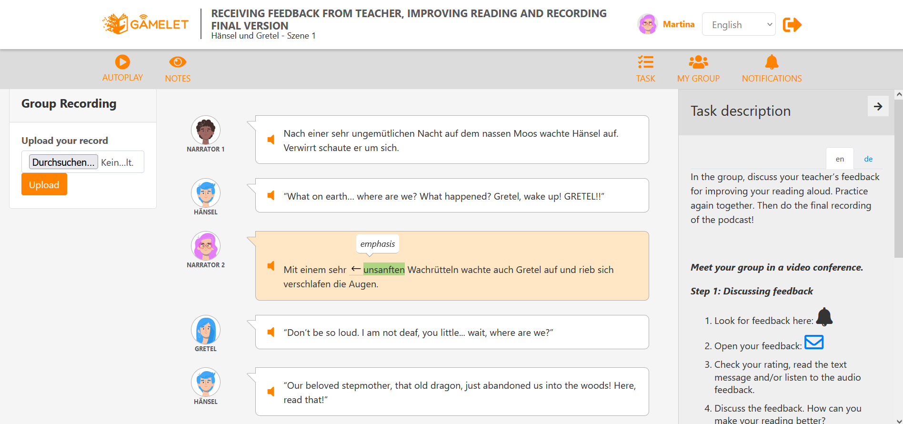The width and height of the screenshot is (903, 424).
Task: Click the Gamelet logo
Action: (x=145, y=24)
